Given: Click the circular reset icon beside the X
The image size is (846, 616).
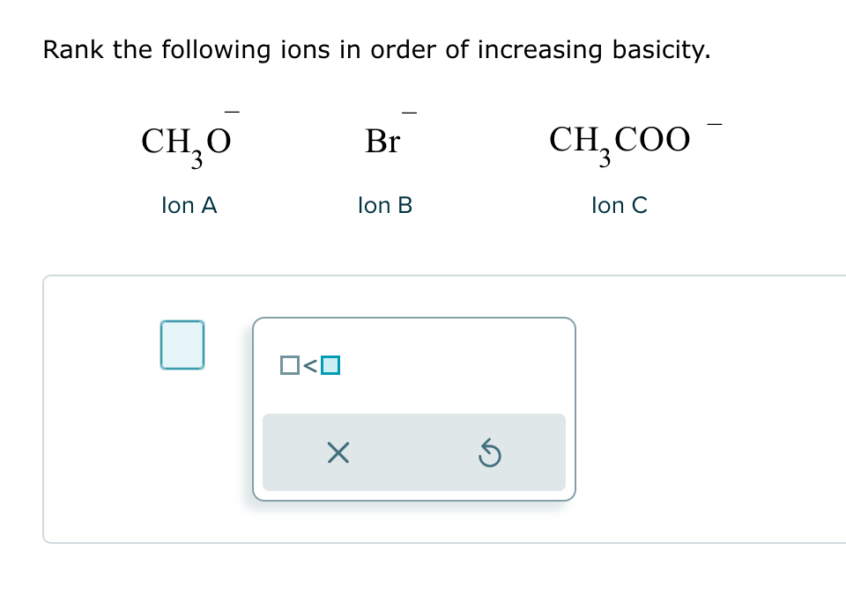Looking at the screenshot, I should [490, 452].
